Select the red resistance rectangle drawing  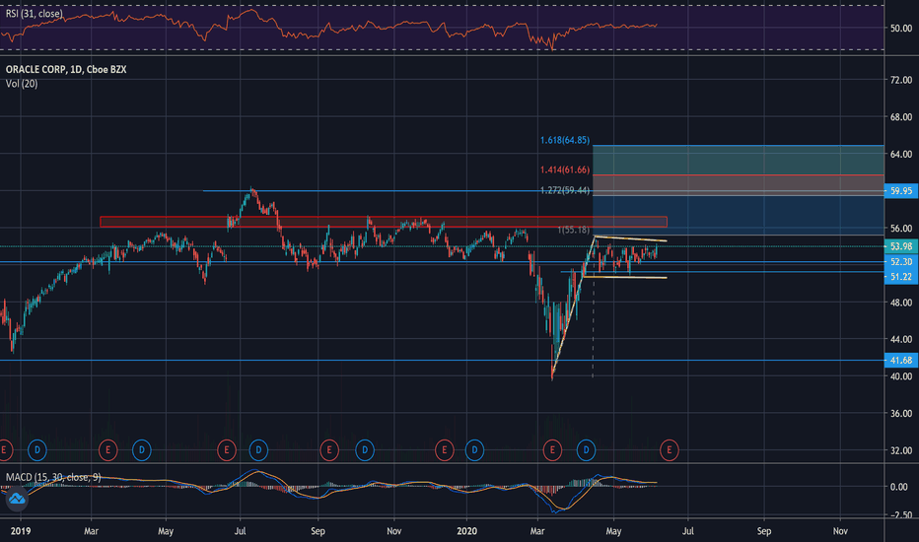pyautogui.click(x=384, y=222)
